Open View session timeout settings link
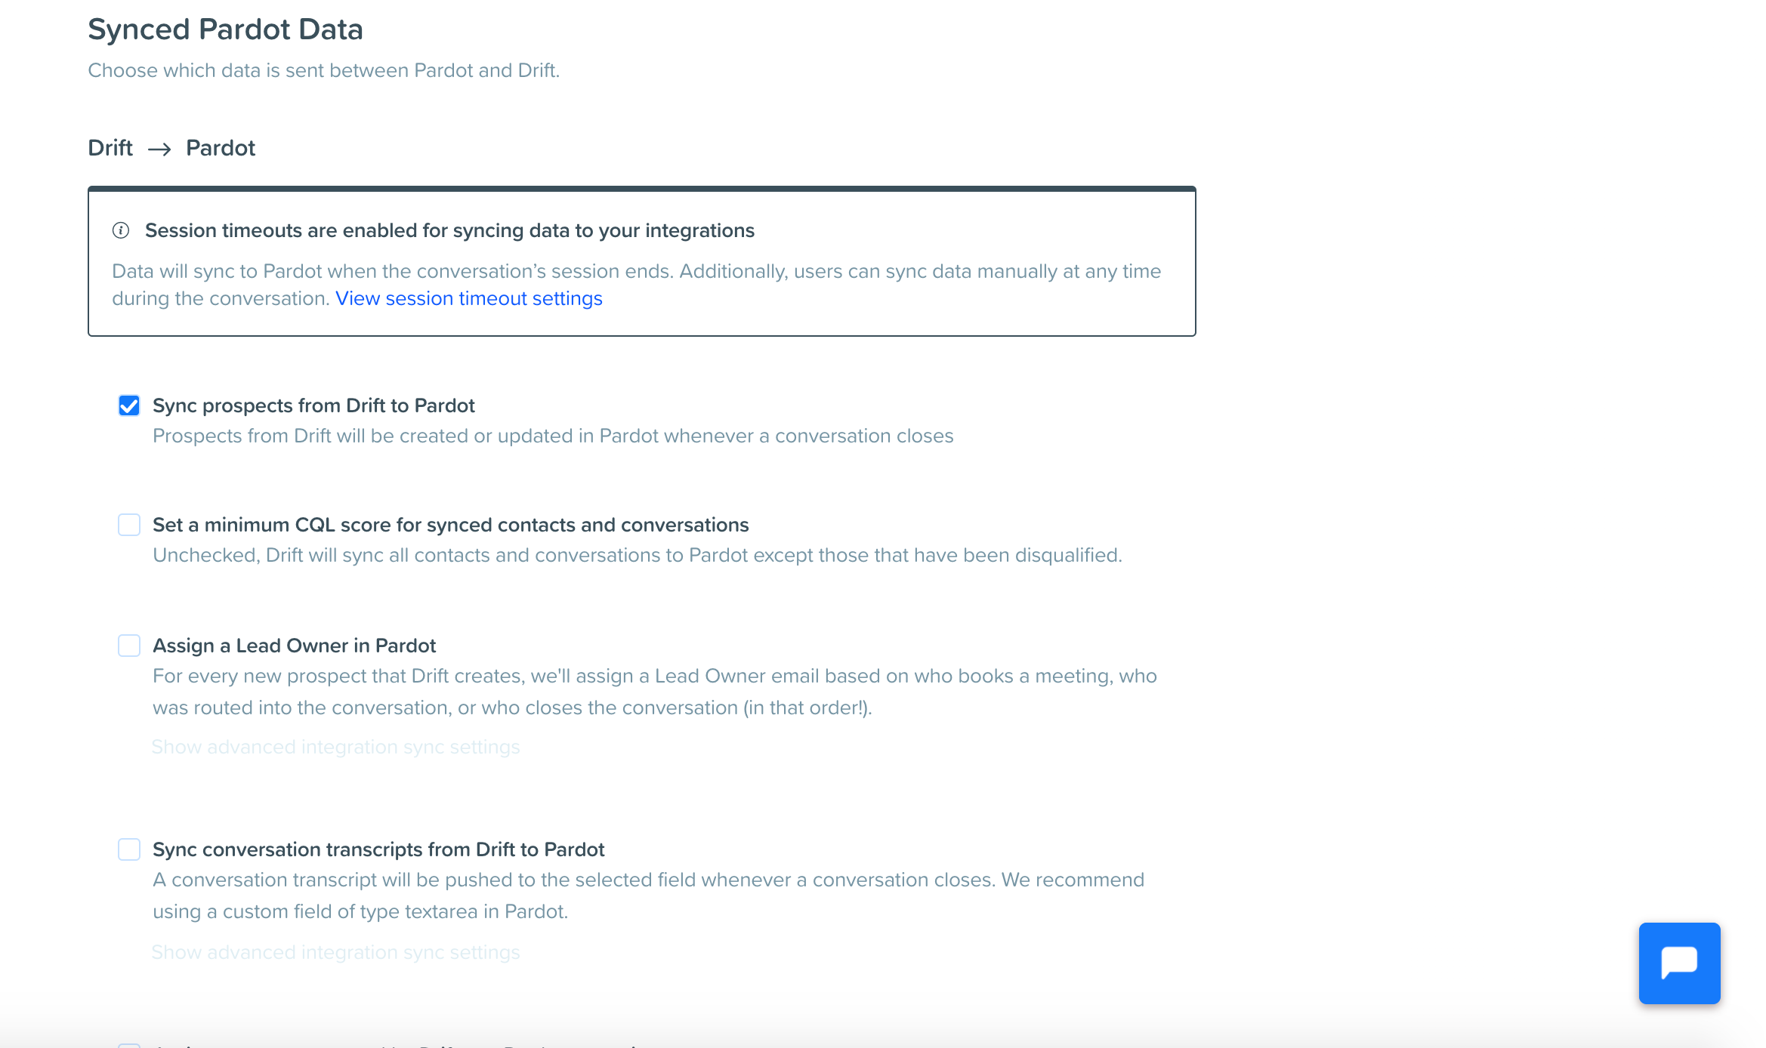This screenshot has width=1766, height=1048. coord(469,298)
